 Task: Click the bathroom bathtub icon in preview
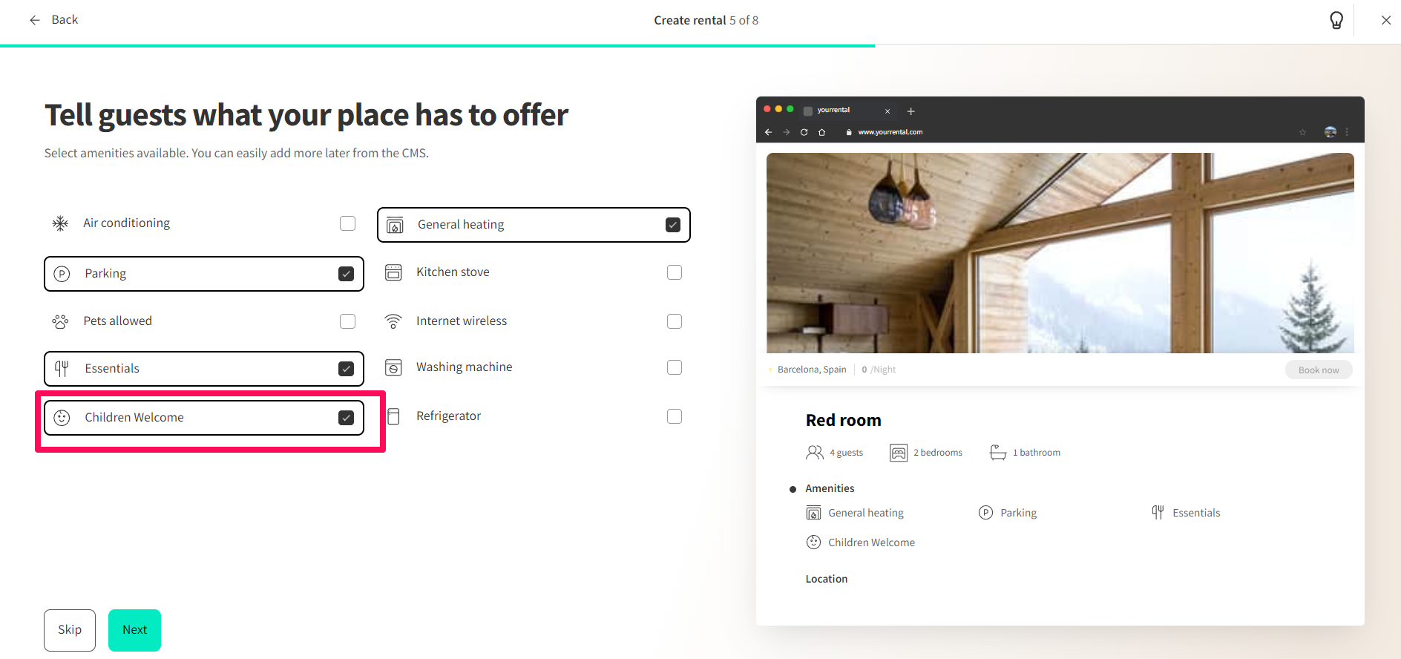coord(998,453)
